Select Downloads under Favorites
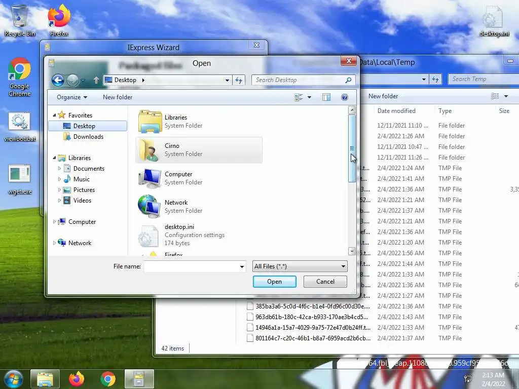 [88, 137]
